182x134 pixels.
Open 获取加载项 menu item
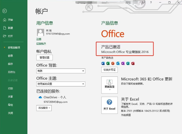[x=14, y=48]
